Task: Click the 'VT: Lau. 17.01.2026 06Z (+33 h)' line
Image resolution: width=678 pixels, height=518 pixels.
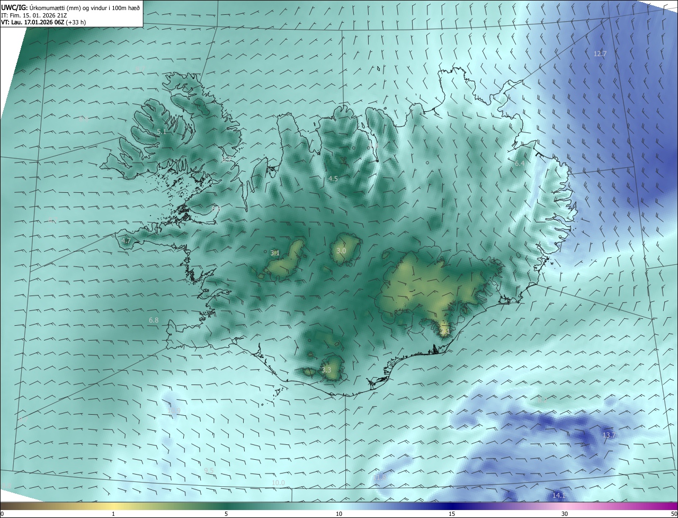Action: 43,22
